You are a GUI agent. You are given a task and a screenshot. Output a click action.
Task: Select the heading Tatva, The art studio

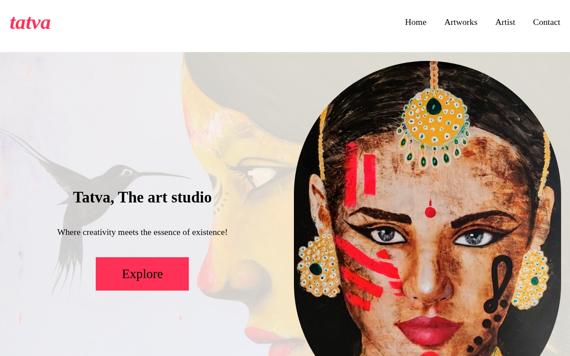tap(142, 197)
